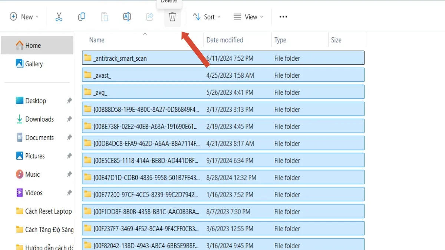The image size is (445, 250).
Task: Select the _antitrack_smart_scan folder
Action: pos(120,58)
